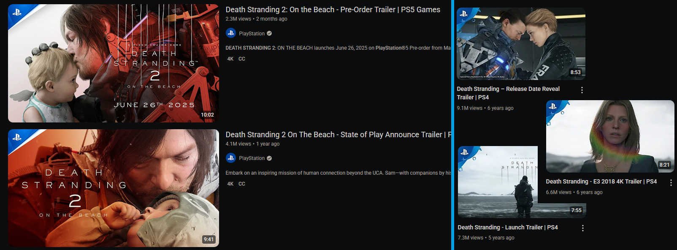
Task: Open PlayStation channel avatar under Pre-Order Trailer
Action: click(x=231, y=33)
